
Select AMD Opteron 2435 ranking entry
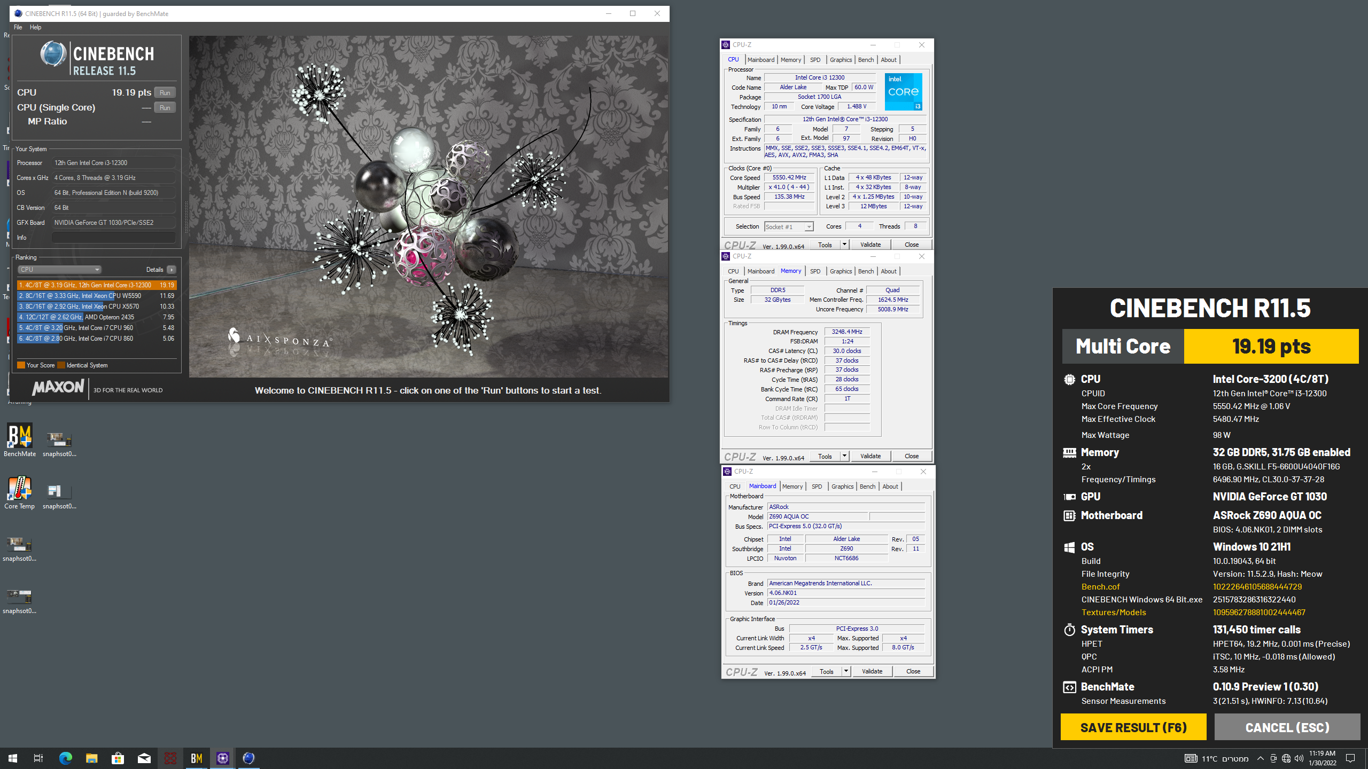97,317
